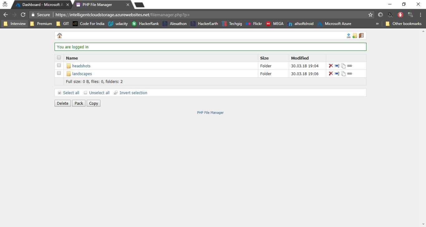Go back in browser history

tap(5, 15)
